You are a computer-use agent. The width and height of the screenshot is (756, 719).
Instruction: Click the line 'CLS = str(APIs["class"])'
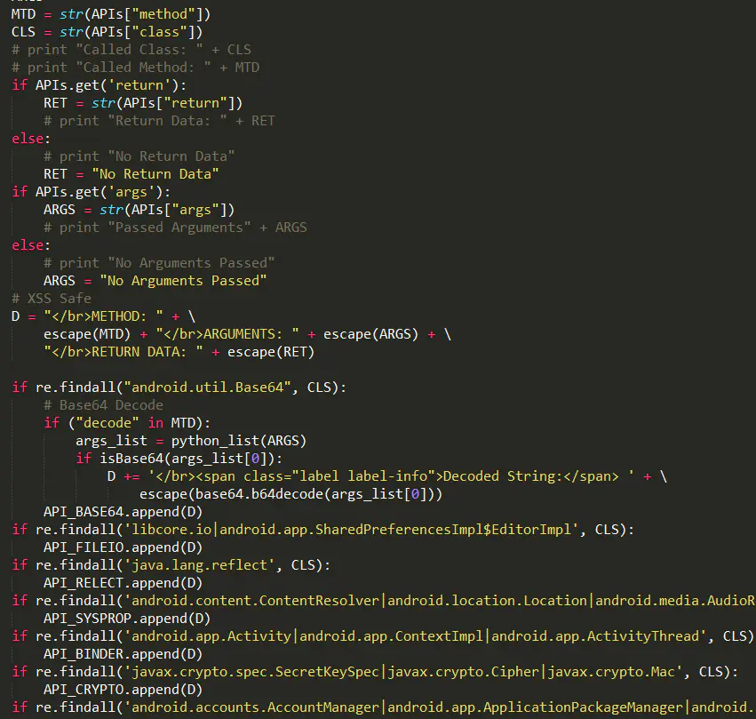107,32
